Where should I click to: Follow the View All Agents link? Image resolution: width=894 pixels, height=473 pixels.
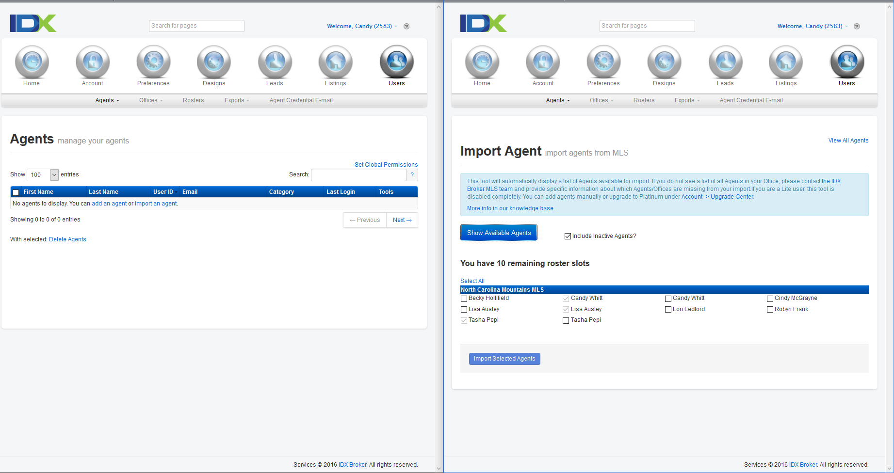coord(848,141)
